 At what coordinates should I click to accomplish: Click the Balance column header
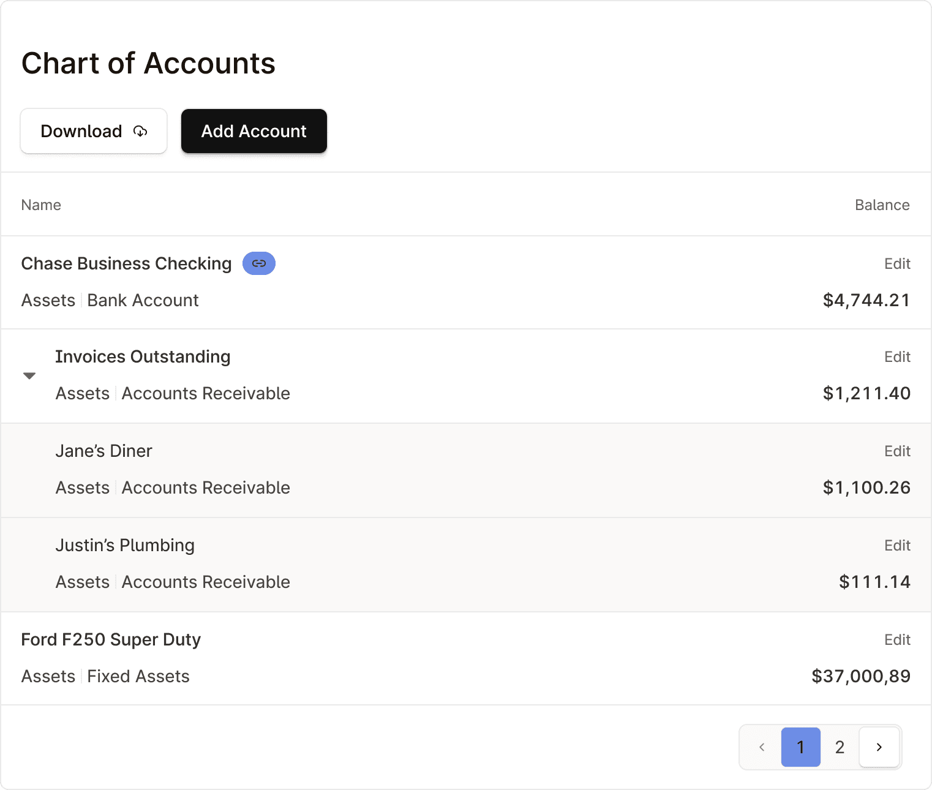coord(882,205)
